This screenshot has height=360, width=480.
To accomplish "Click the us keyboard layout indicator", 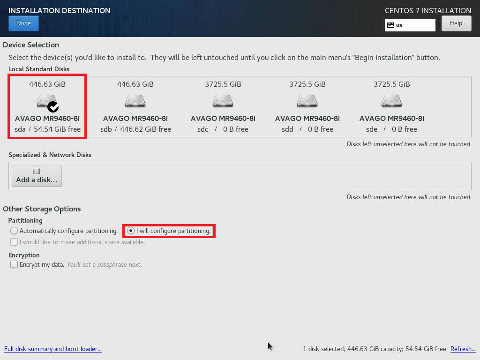I will point(410,25).
